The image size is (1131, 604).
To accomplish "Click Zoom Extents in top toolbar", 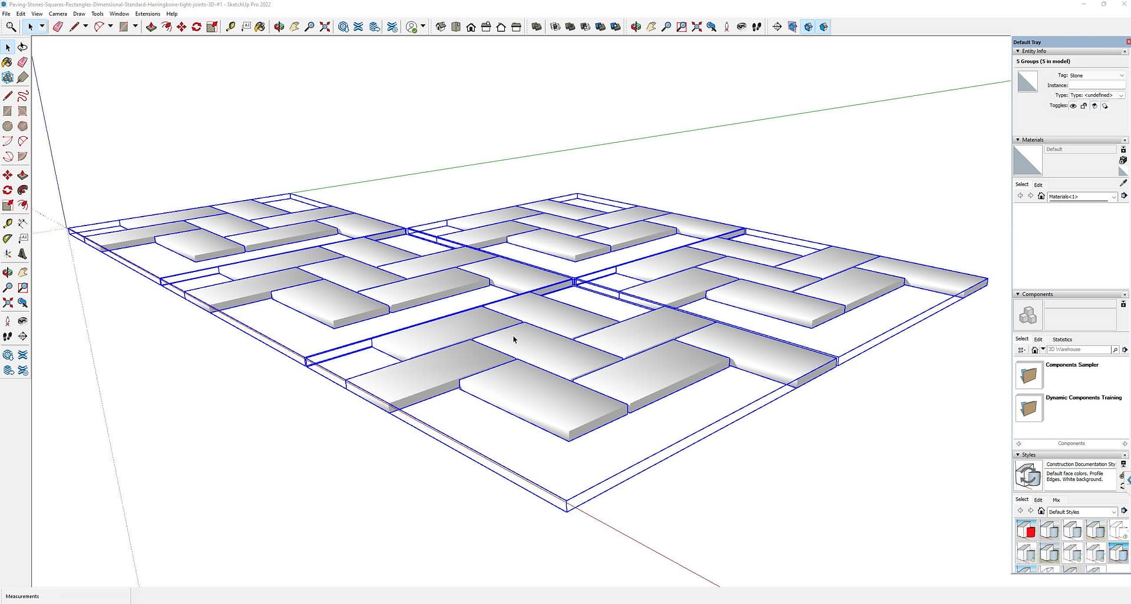I will coord(325,26).
